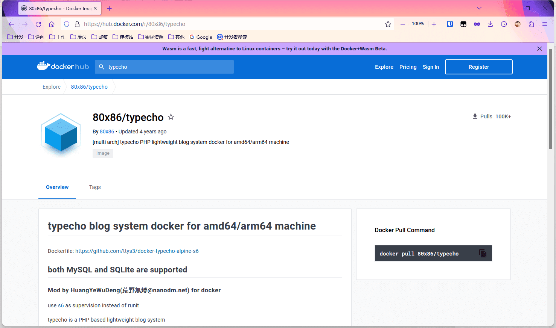Switch to the Overview tab
The width and height of the screenshot is (556, 328).
[x=57, y=187]
